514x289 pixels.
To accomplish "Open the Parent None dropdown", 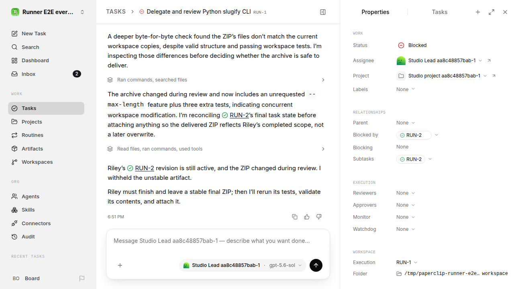I will [x=406, y=123].
